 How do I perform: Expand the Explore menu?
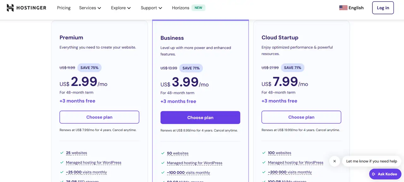[x=121, y=8]
